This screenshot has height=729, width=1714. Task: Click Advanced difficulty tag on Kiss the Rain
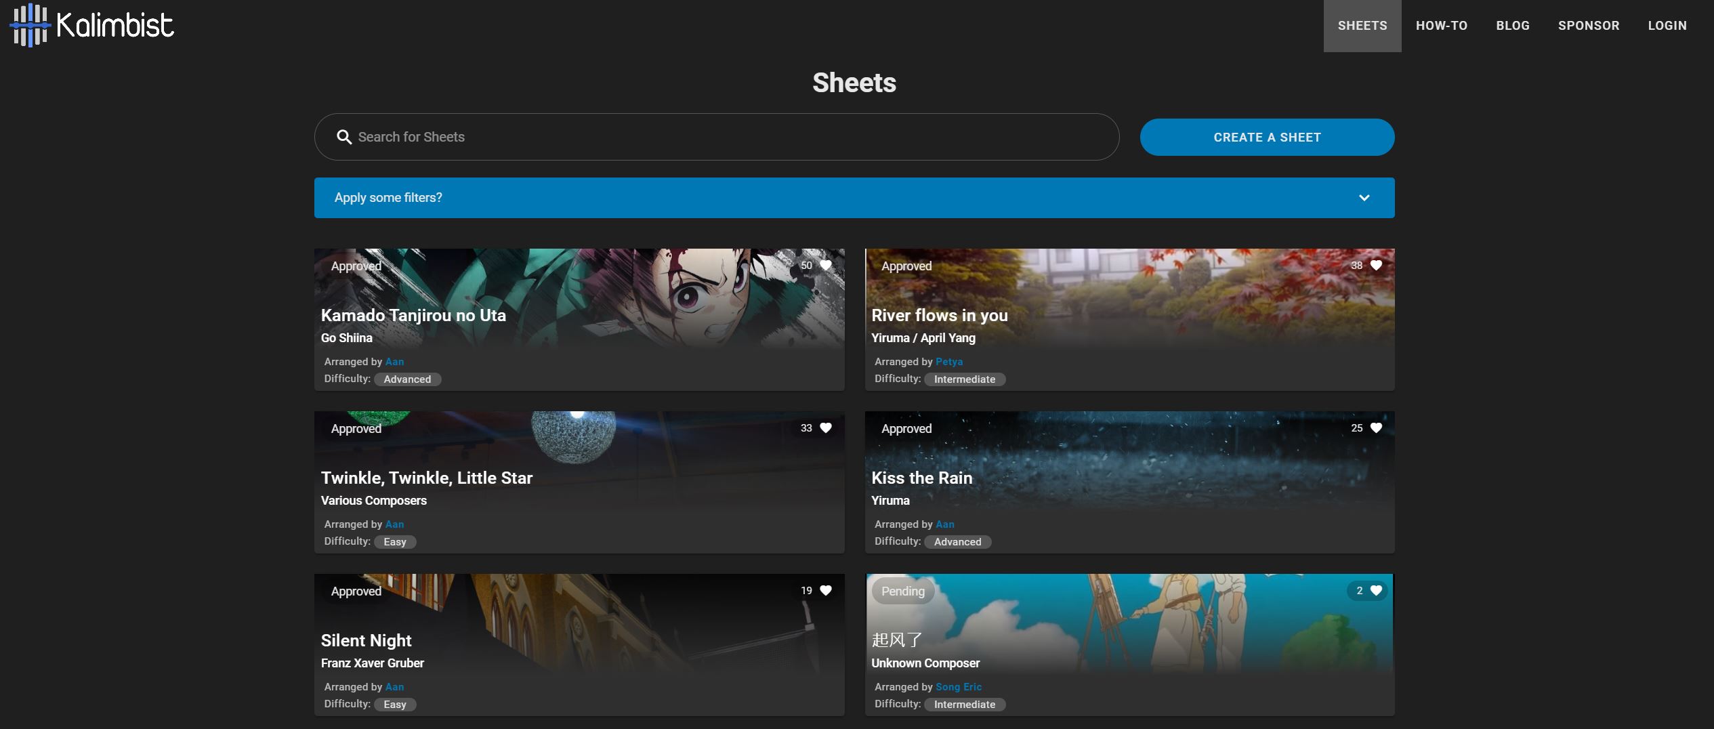click(x=957, y=542)
